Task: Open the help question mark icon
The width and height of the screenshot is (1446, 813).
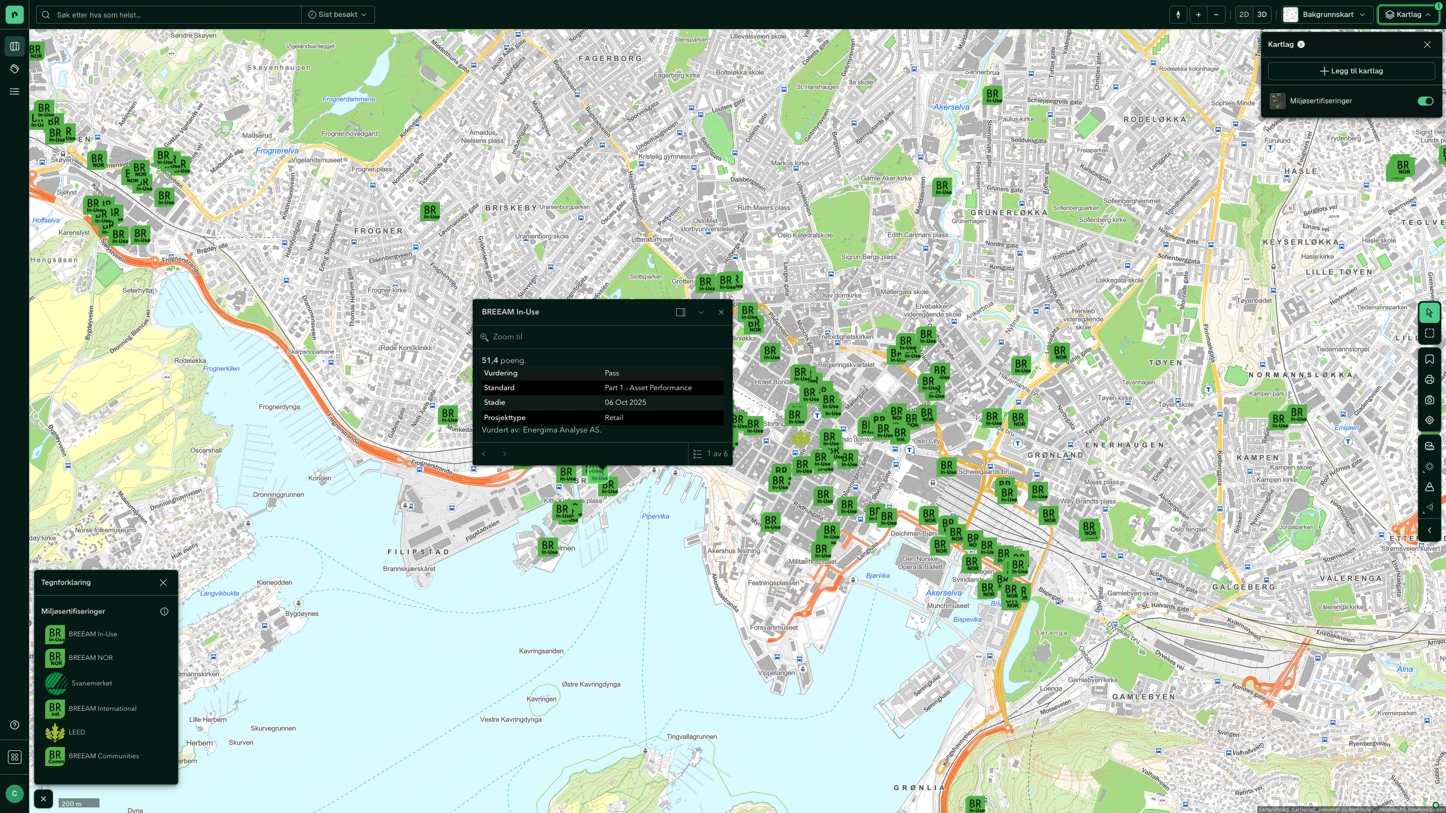Action: point(15,725)
